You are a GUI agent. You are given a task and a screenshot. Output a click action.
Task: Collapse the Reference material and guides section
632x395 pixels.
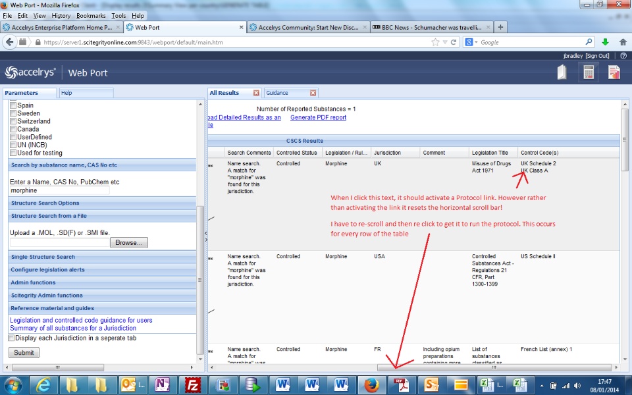tap(102, 308)
